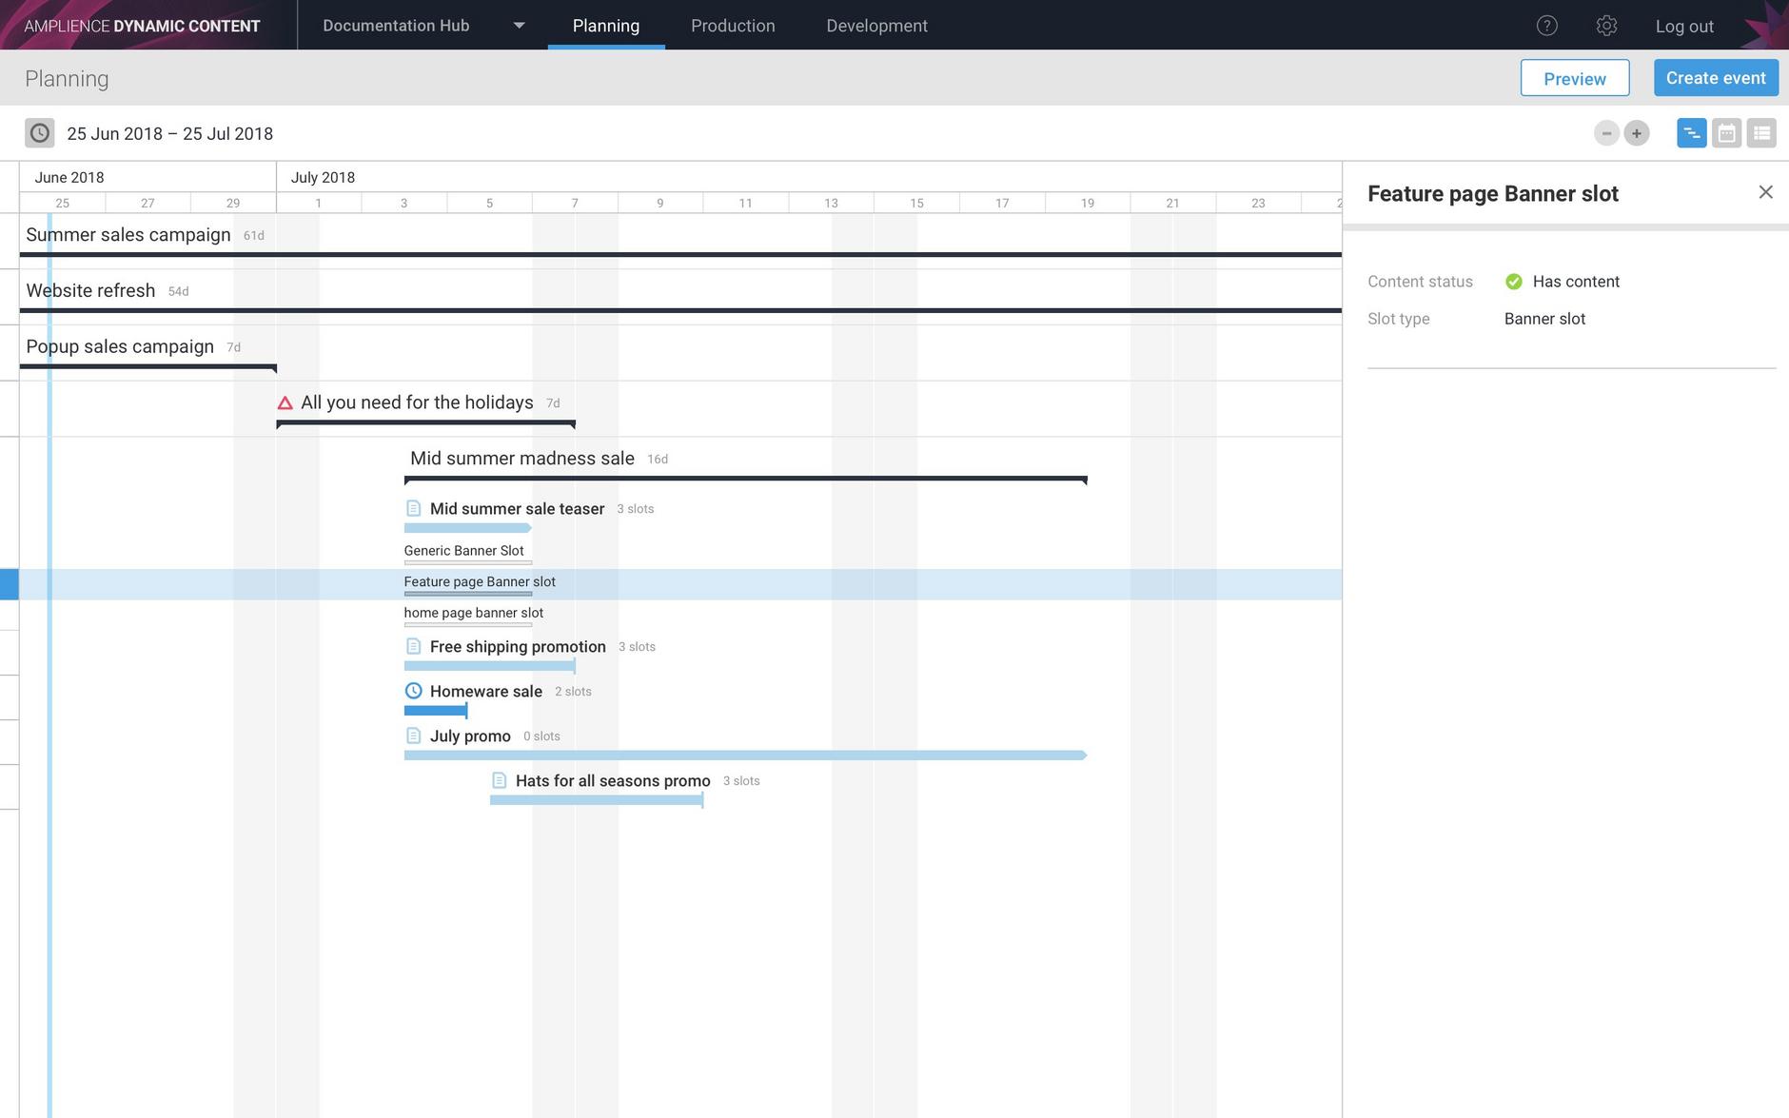Click the clock icon beside Homeware sale
Screen dimensions: 1789x1118
point(413,691)
